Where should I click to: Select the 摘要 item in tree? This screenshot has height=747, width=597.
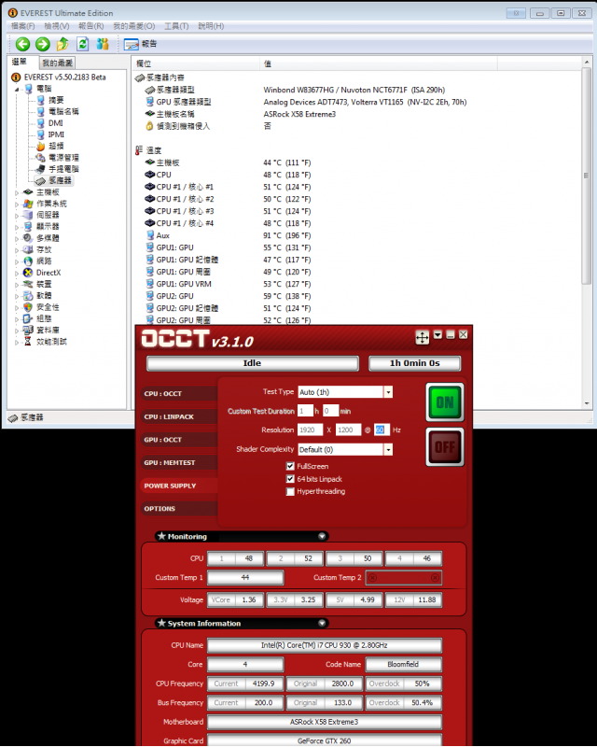[56, 100]
